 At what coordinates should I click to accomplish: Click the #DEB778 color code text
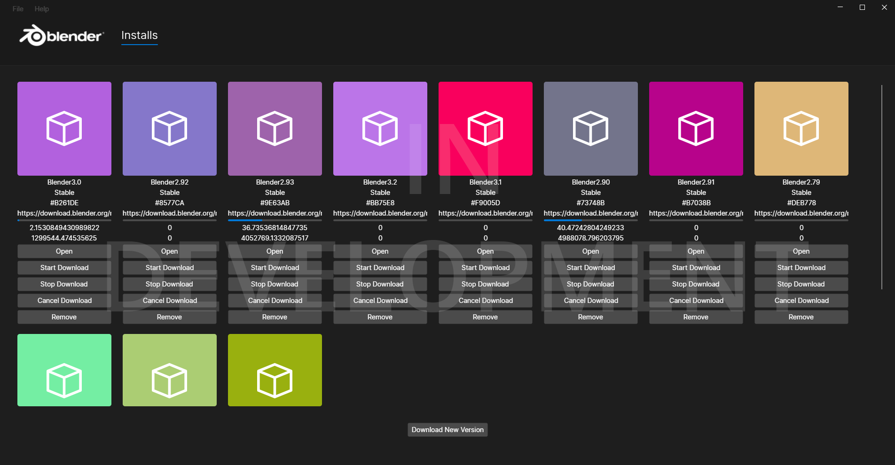pyautogui.click(x=801, y=203)
